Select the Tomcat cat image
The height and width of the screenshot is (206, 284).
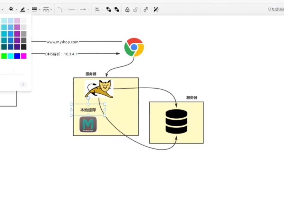[99, 89]
